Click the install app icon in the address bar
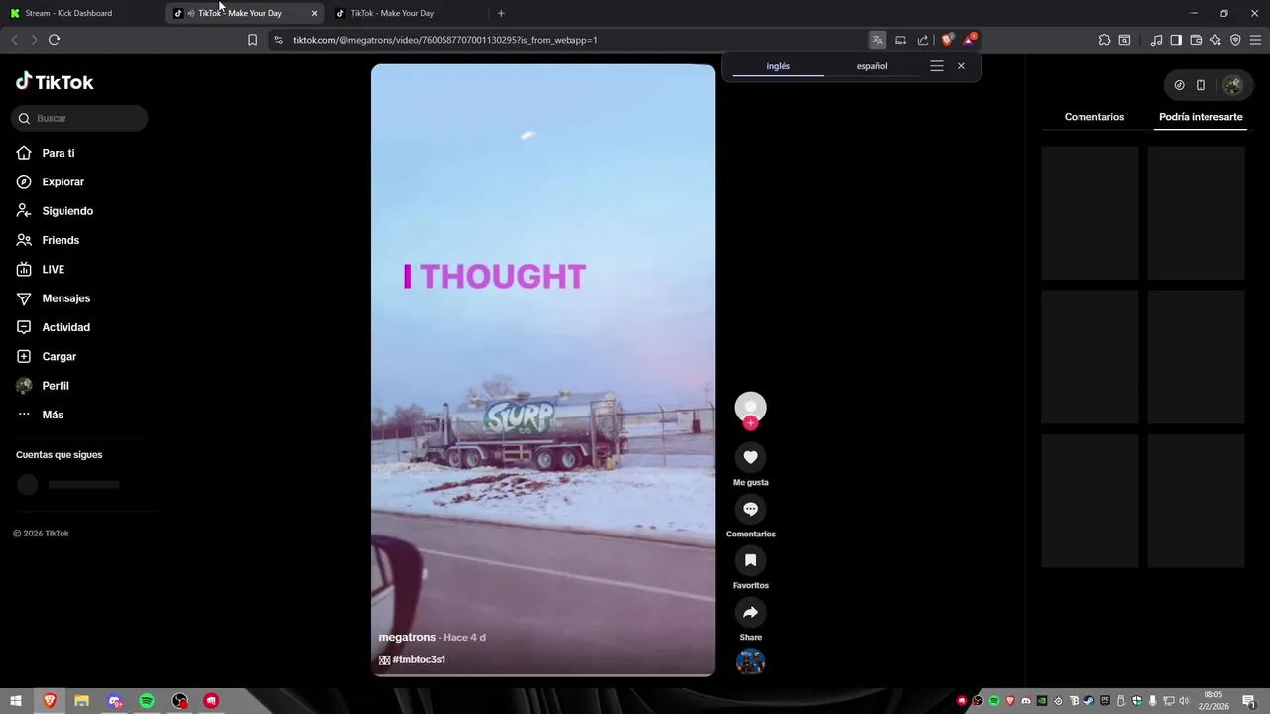This screenshot has height=714, width=1270. click(x=900, y=40)
